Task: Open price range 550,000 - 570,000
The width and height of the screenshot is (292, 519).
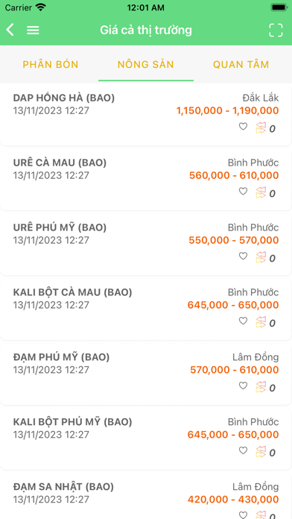Action: click(x=234, y=240)
